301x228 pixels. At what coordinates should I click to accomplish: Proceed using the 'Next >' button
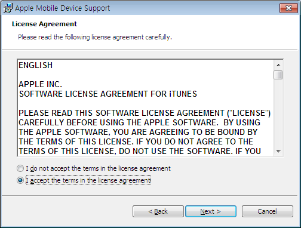click(211, 211)
